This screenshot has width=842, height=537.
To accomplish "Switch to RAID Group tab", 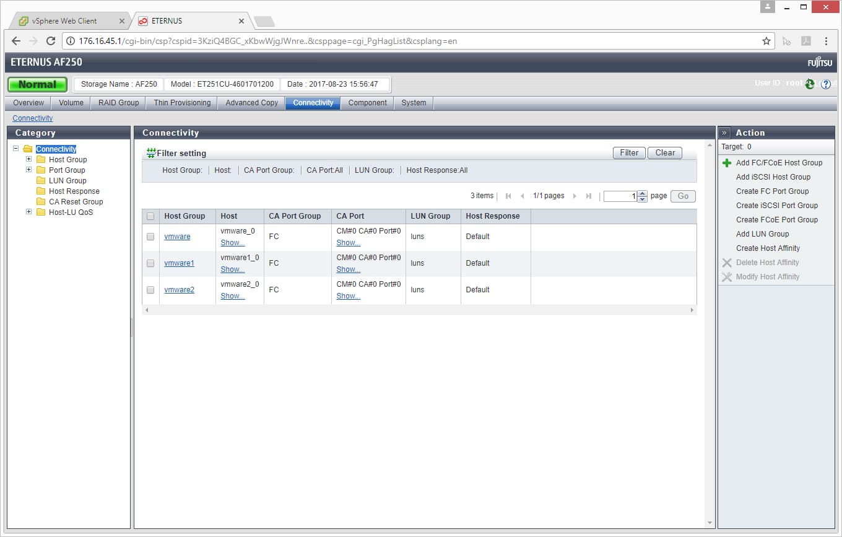I will pos(119,103).
